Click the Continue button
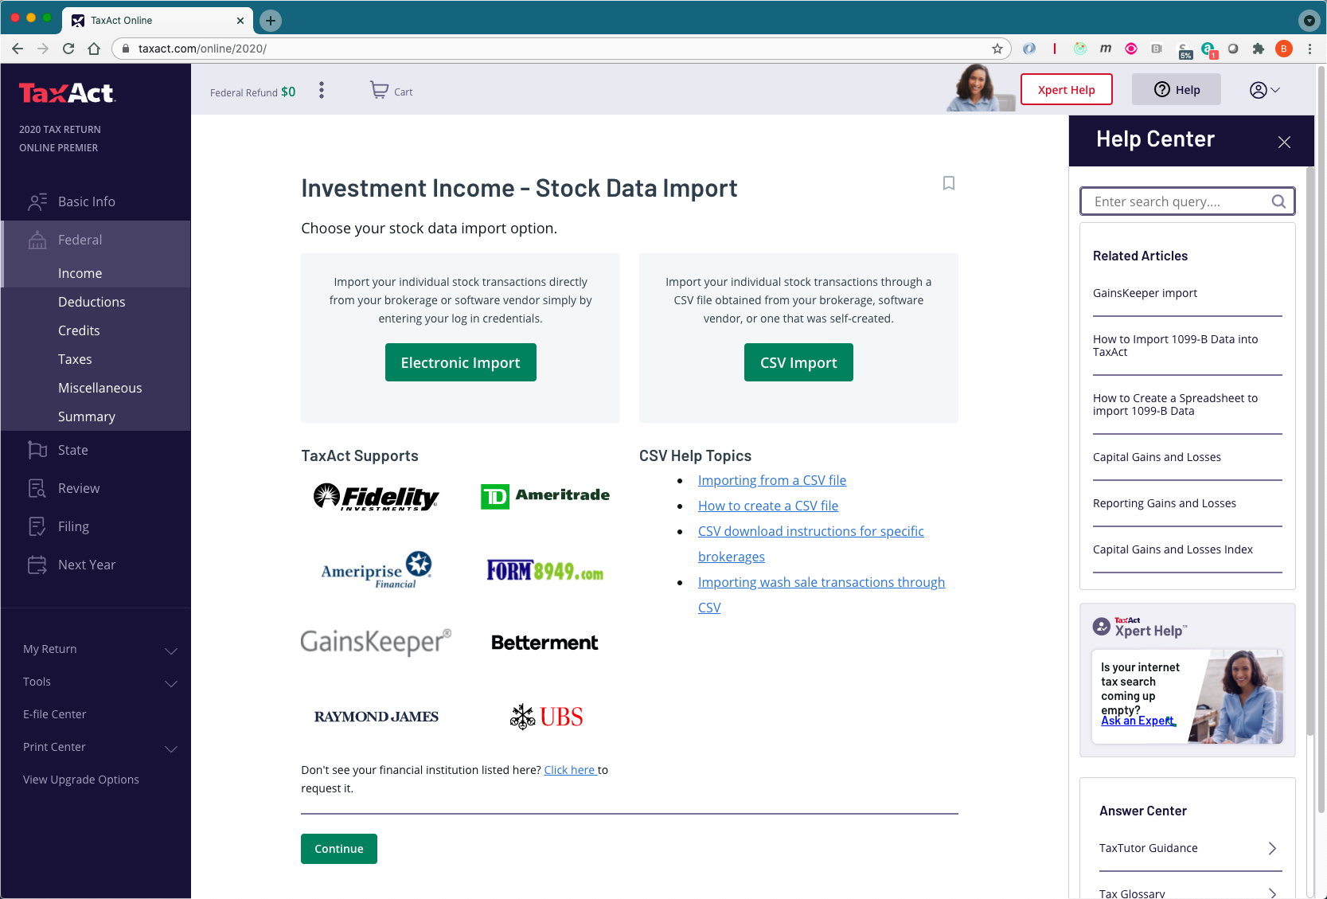This screenshot has width=1327, height=899. coord(338,849)
